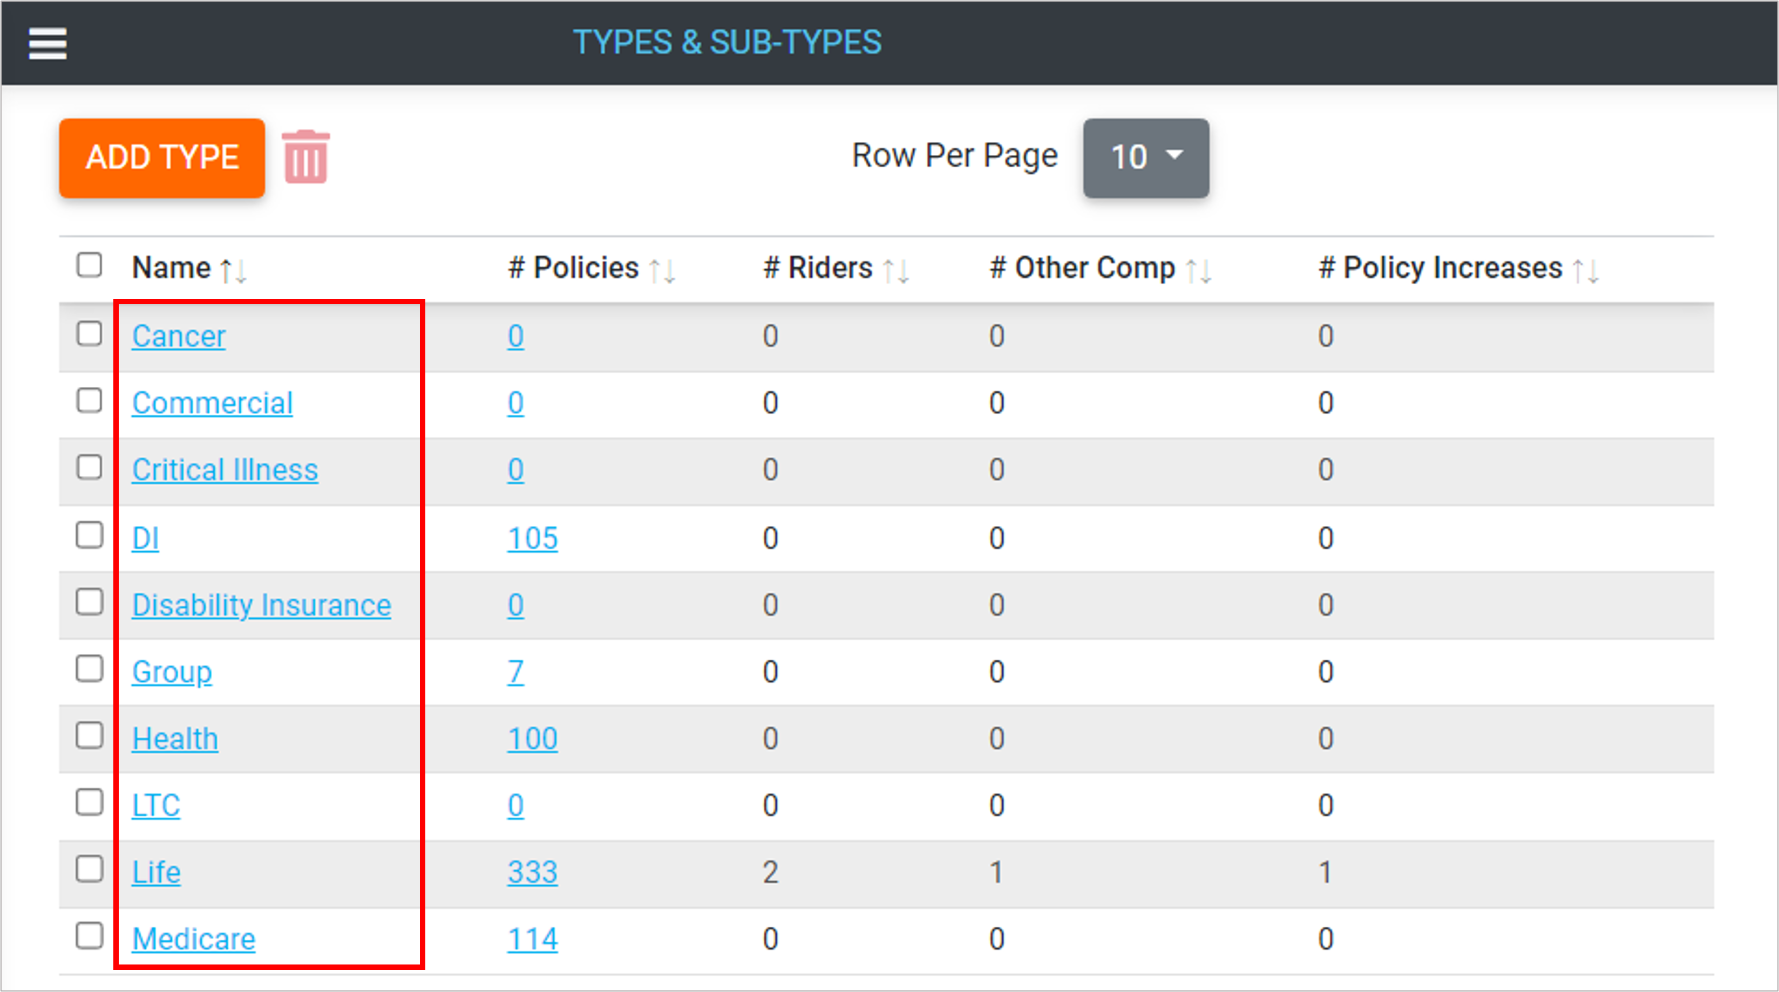Click the Types & Sub-Types page title

pos(726,42)
